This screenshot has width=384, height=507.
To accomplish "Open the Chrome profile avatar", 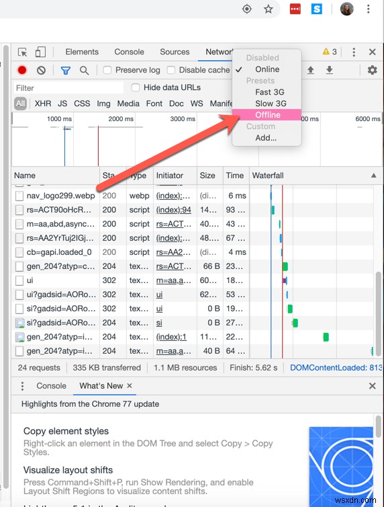I will point(346,9).
